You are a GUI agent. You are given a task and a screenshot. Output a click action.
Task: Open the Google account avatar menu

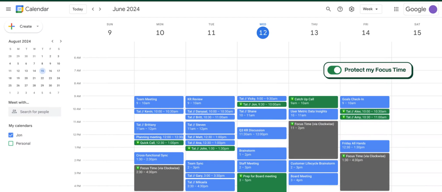tap(433, 9)
